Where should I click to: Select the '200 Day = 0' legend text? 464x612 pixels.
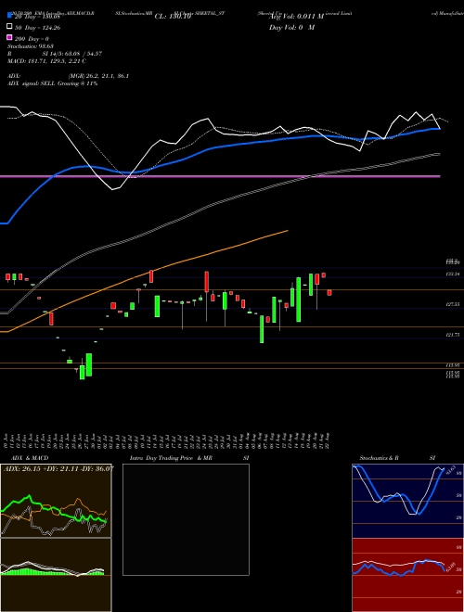point(32,39)
